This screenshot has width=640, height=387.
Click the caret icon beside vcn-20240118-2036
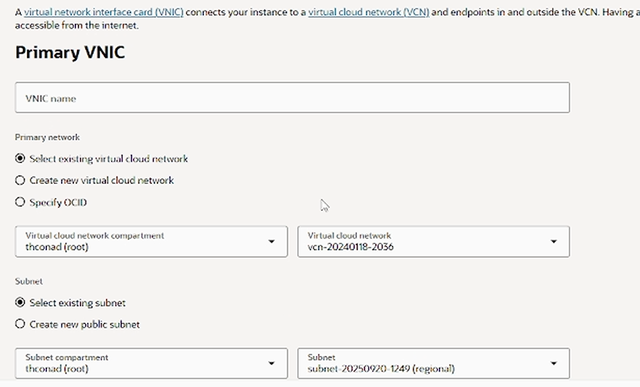tap(554, 242)
